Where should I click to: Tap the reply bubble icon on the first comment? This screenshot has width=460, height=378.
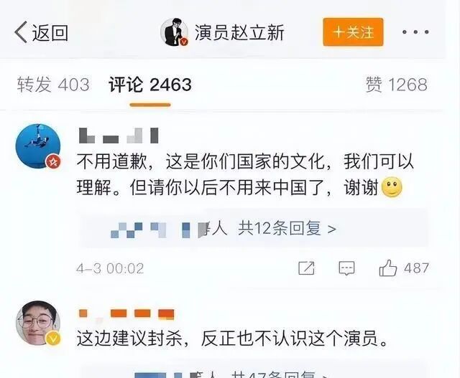(346, 268)
